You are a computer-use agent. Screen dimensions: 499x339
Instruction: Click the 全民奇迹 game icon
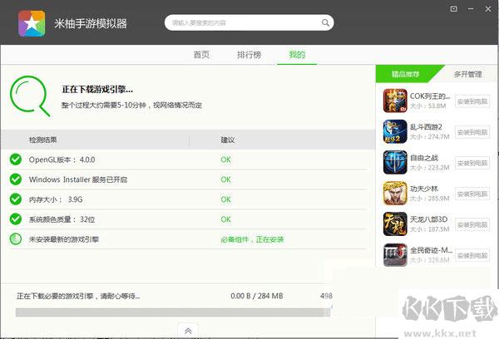[x=395, y=255]
